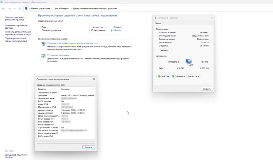Click the network computers icon under Активность
Screen dimensions: 273x160
[189, 62]
